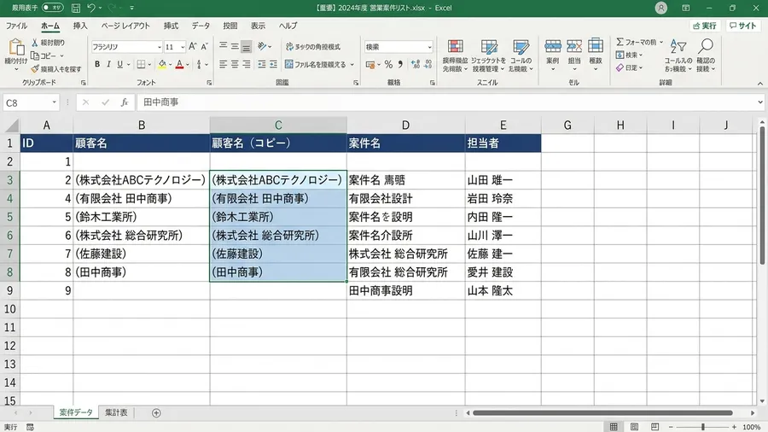Align text to the left

click(x=223, y=64)
